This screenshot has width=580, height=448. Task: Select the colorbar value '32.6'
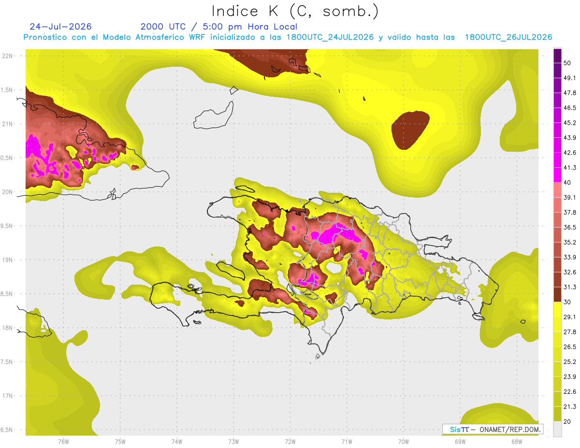(569, 272)
